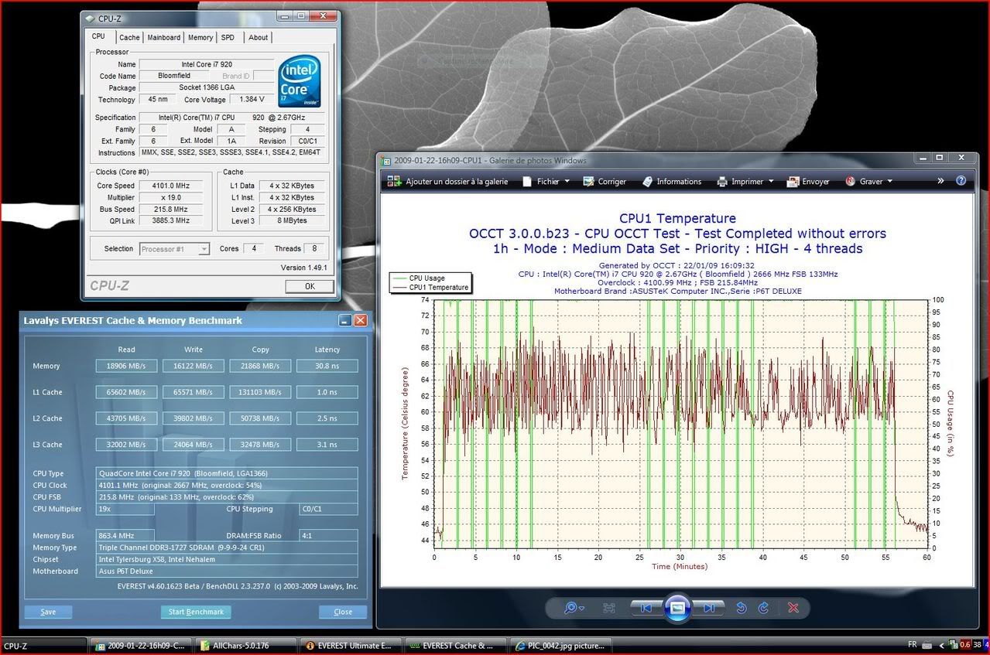Viewport: 990px width, 655px height.
Task: Start the slideshow with the center play button
Action: coord(677,608)
